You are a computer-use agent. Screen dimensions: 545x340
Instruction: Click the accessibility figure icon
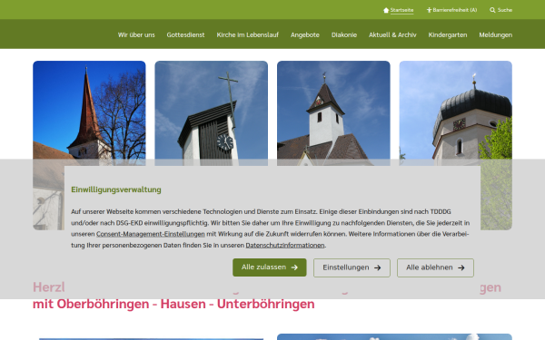pos(429,10)
